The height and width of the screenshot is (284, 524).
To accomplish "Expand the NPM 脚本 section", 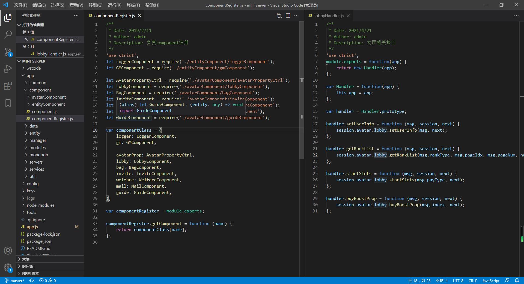I will click(50, 273).
